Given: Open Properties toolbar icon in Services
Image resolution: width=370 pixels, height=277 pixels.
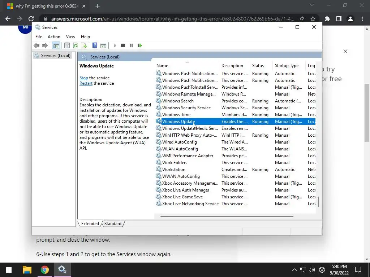Looking at the screenshot, I should 67,45.
